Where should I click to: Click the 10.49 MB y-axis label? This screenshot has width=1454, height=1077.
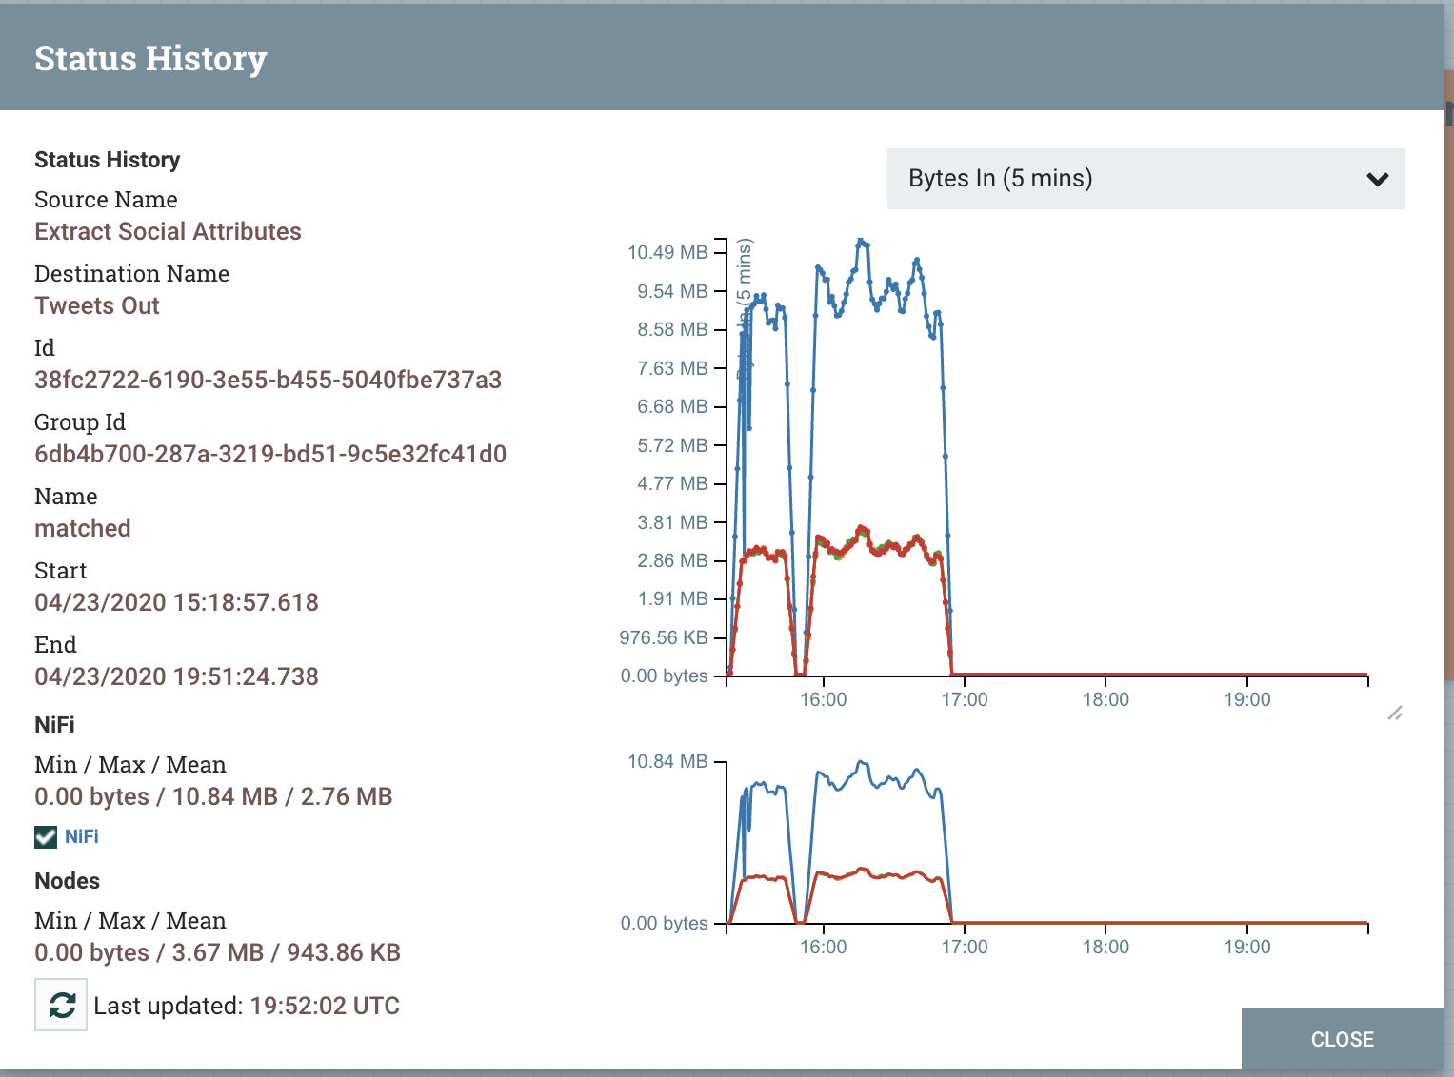coord(667,252)
